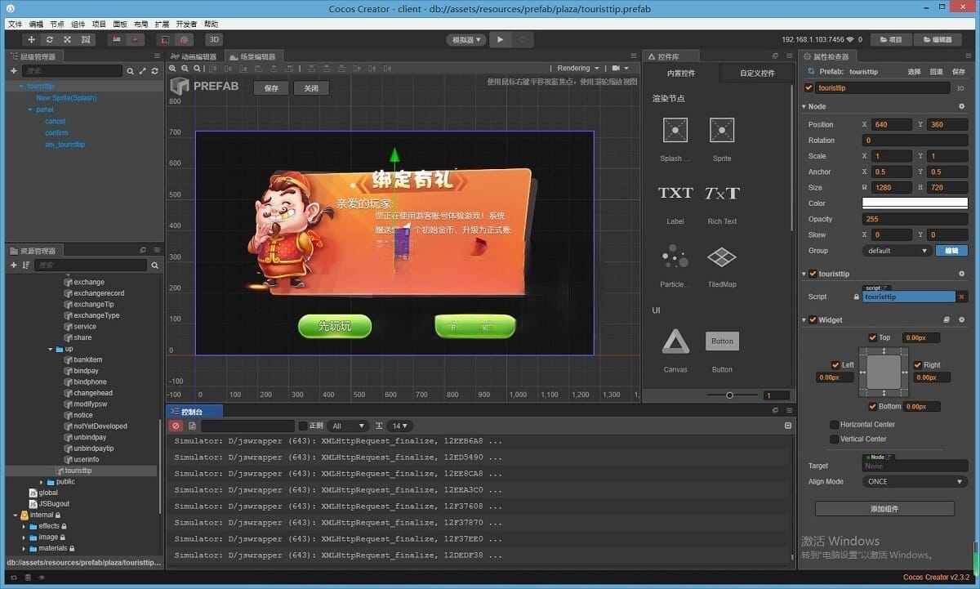Enable Horizontal Center in Widget
The height and width of the screenshot is (589, 980).
coord(834,425)
